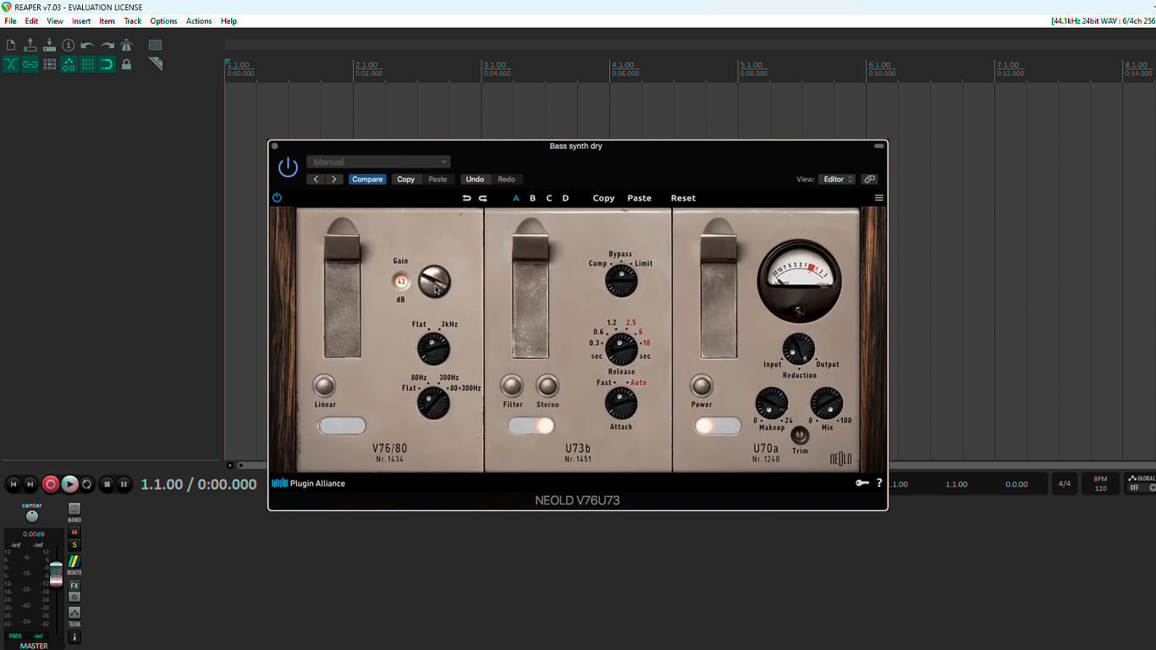Toggle ripple editing grid icon
The height and width of the screenshot is (650, 1156).
[49, 64]
